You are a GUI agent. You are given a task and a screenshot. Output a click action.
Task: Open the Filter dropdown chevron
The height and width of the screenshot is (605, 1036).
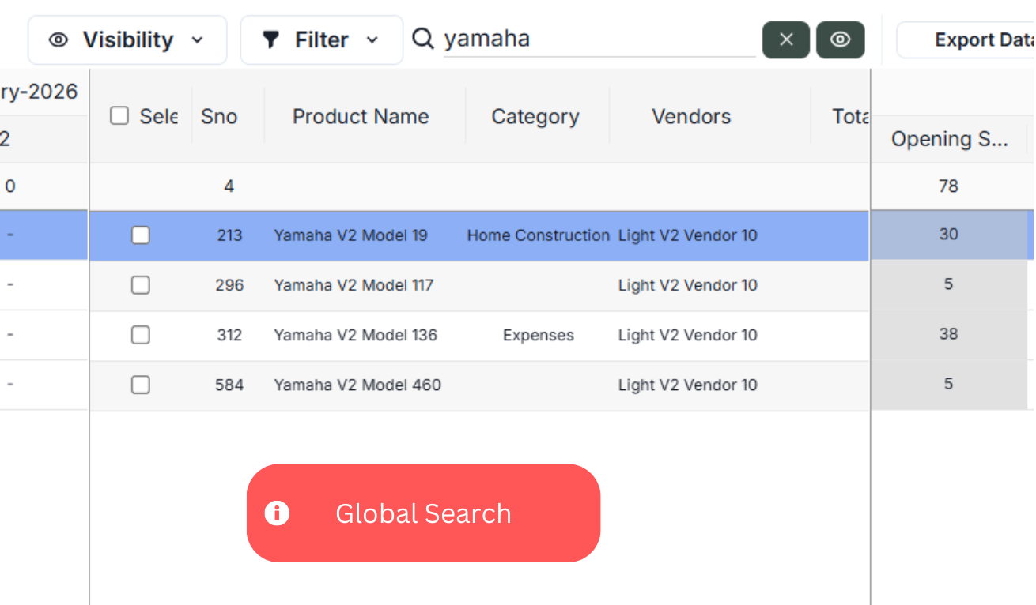[x=372, y=39]
